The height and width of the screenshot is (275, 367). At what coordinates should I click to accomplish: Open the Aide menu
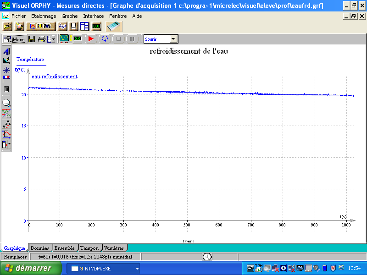point(137,16)
